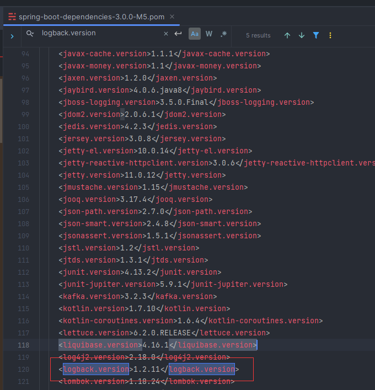Toggle Words option

point(209,34)
